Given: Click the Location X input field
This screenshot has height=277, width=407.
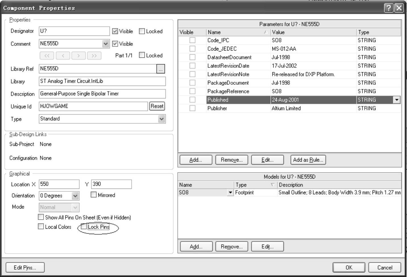Looking at the screenshot, I should (x=59, y=184).
